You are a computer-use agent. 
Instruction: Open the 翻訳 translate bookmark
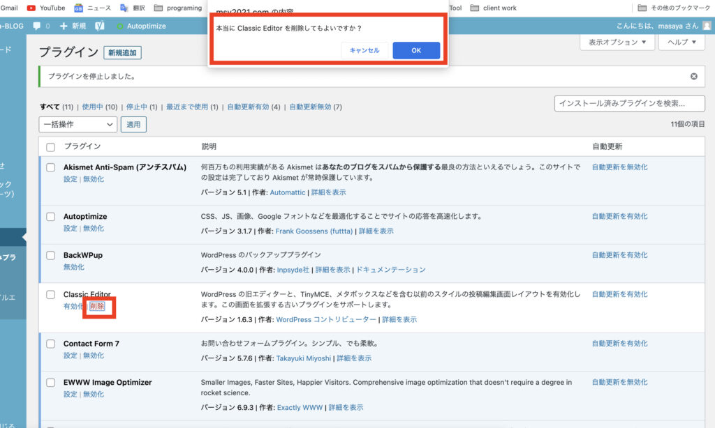click(x=132, y=8)
